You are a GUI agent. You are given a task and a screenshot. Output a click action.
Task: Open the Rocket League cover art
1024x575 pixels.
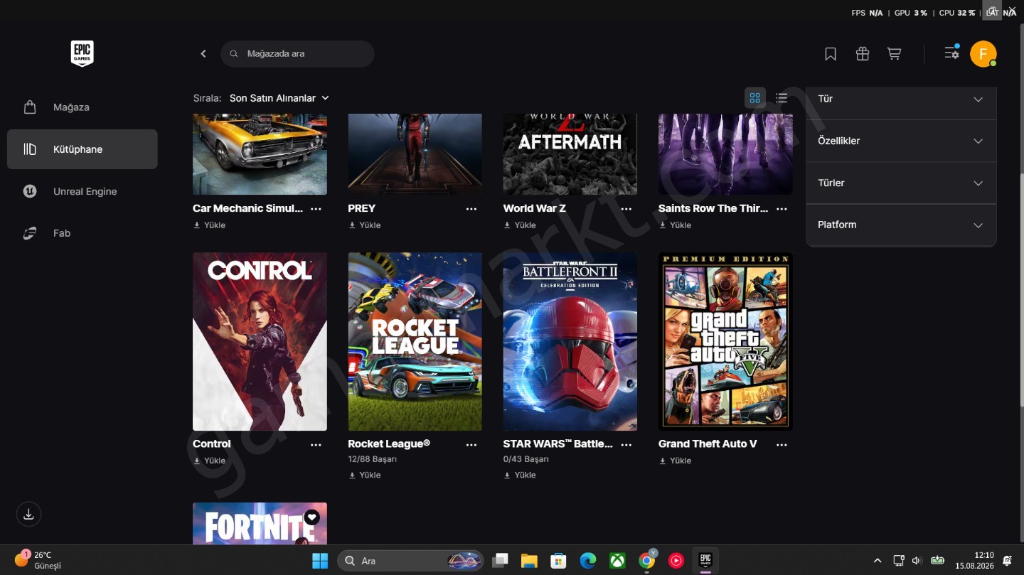(x=415, y=341)
